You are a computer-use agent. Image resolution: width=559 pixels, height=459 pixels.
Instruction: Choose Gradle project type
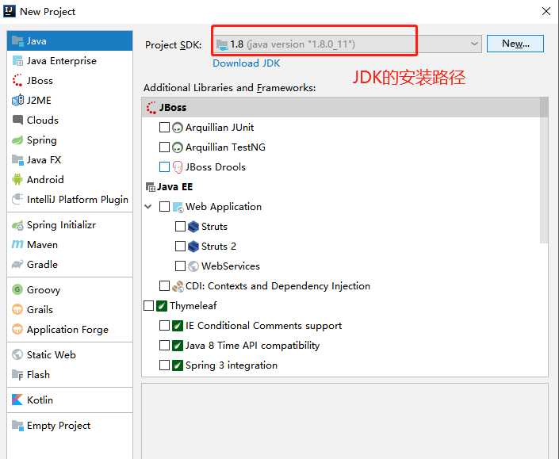point(70,265)
